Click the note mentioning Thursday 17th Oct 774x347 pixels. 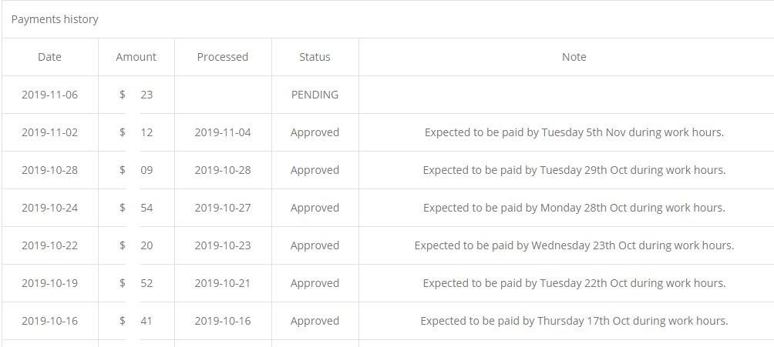[x=574, y=321]
